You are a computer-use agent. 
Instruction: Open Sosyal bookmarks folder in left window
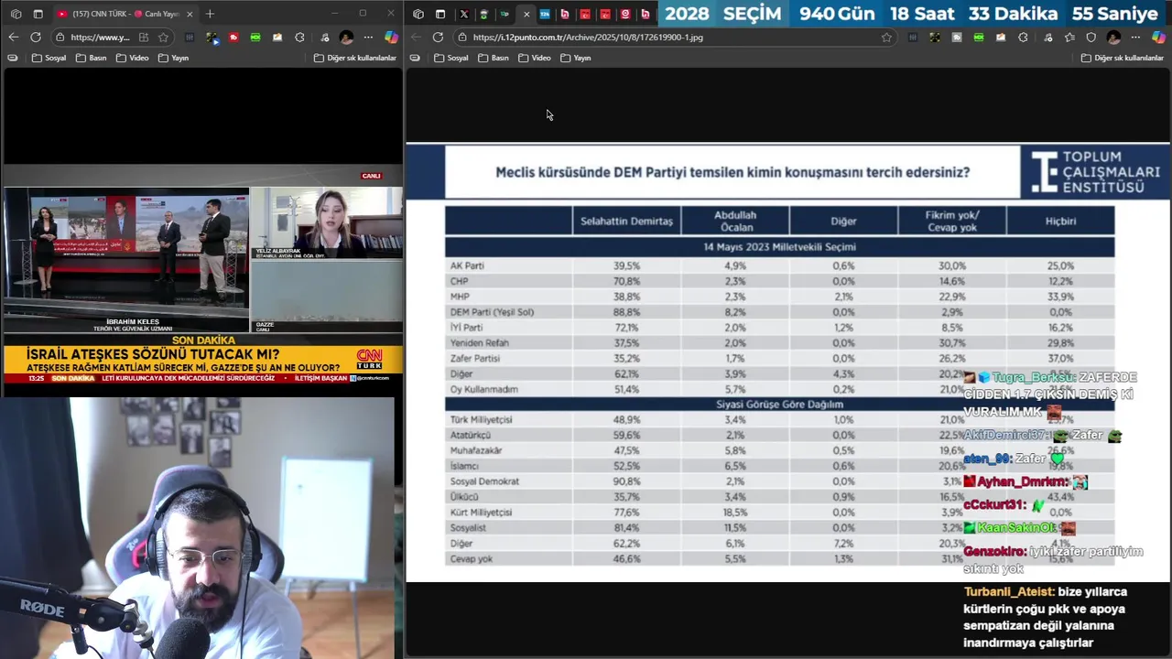(x=49, y=58)
